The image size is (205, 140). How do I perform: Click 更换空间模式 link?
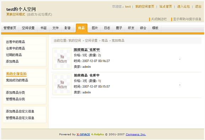tap(16, 14)
